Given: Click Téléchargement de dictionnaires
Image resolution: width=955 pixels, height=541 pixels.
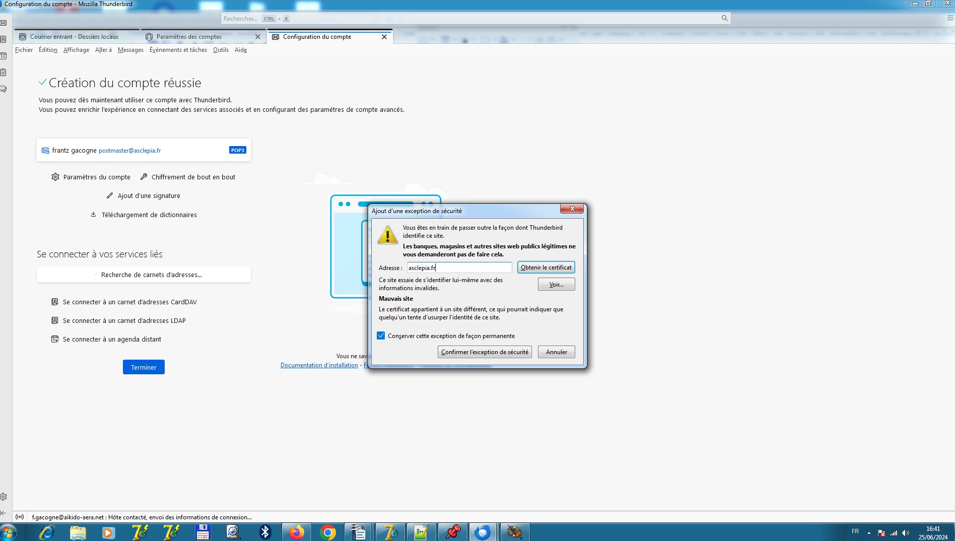Looking at the screenshot, I should (144, 215).
